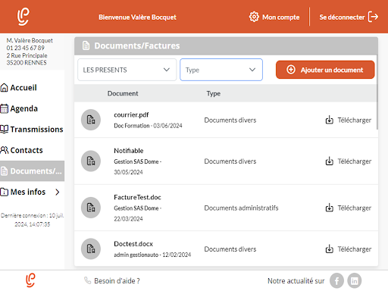This screenshot has width=388, height=291.
Task: Click the Mon compte gear icon
Action: pos(254,17)
